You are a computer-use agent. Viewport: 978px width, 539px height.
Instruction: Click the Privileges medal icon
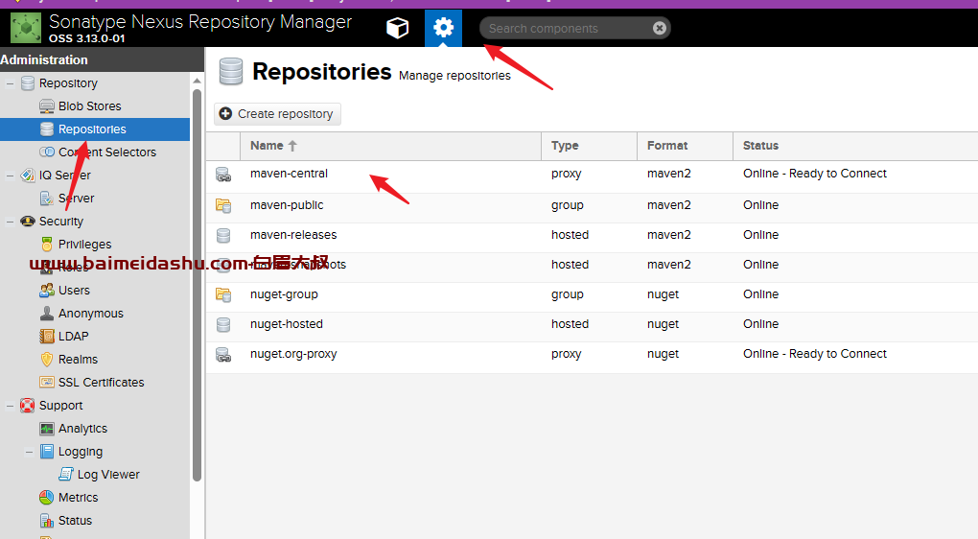click(x=47, y=245)
